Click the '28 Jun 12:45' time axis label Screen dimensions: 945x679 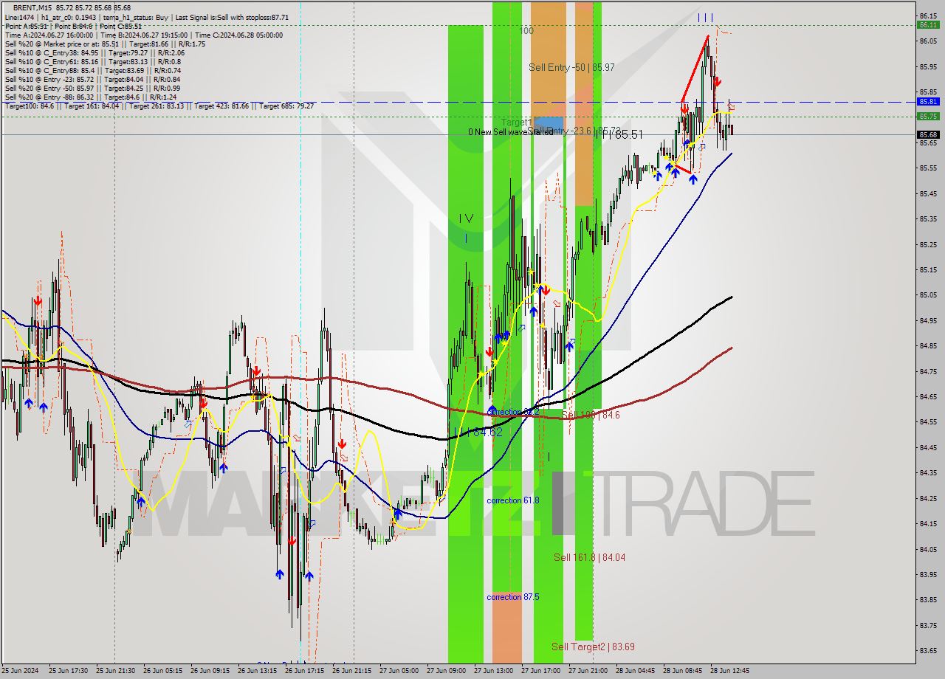coord(729,671)
